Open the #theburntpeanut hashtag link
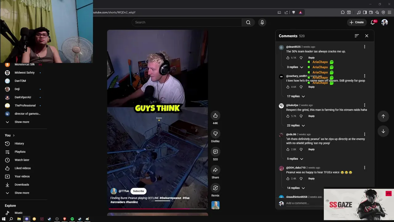 point(170,198)
